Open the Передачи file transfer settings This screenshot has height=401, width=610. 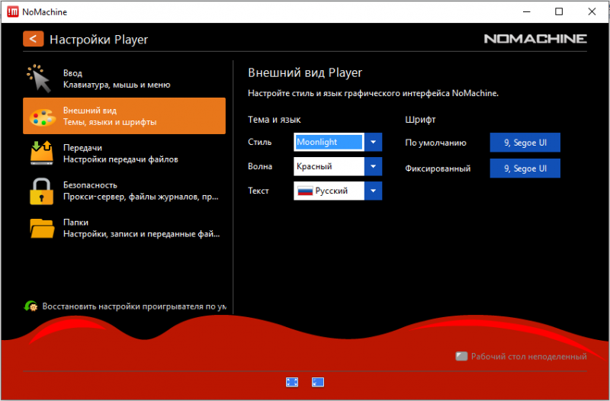point(124,153)
